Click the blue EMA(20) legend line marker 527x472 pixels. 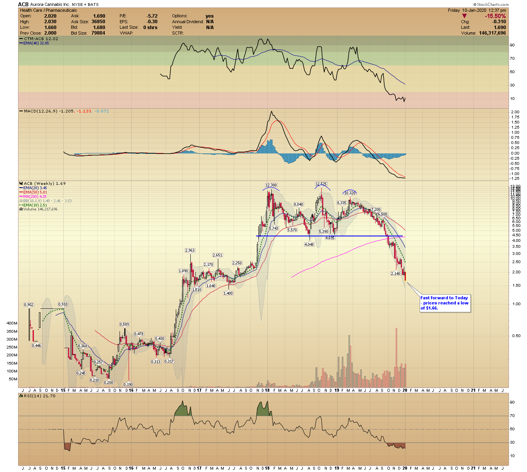21,188
